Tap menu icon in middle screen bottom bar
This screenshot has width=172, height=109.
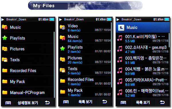click(x=66, y=102)
